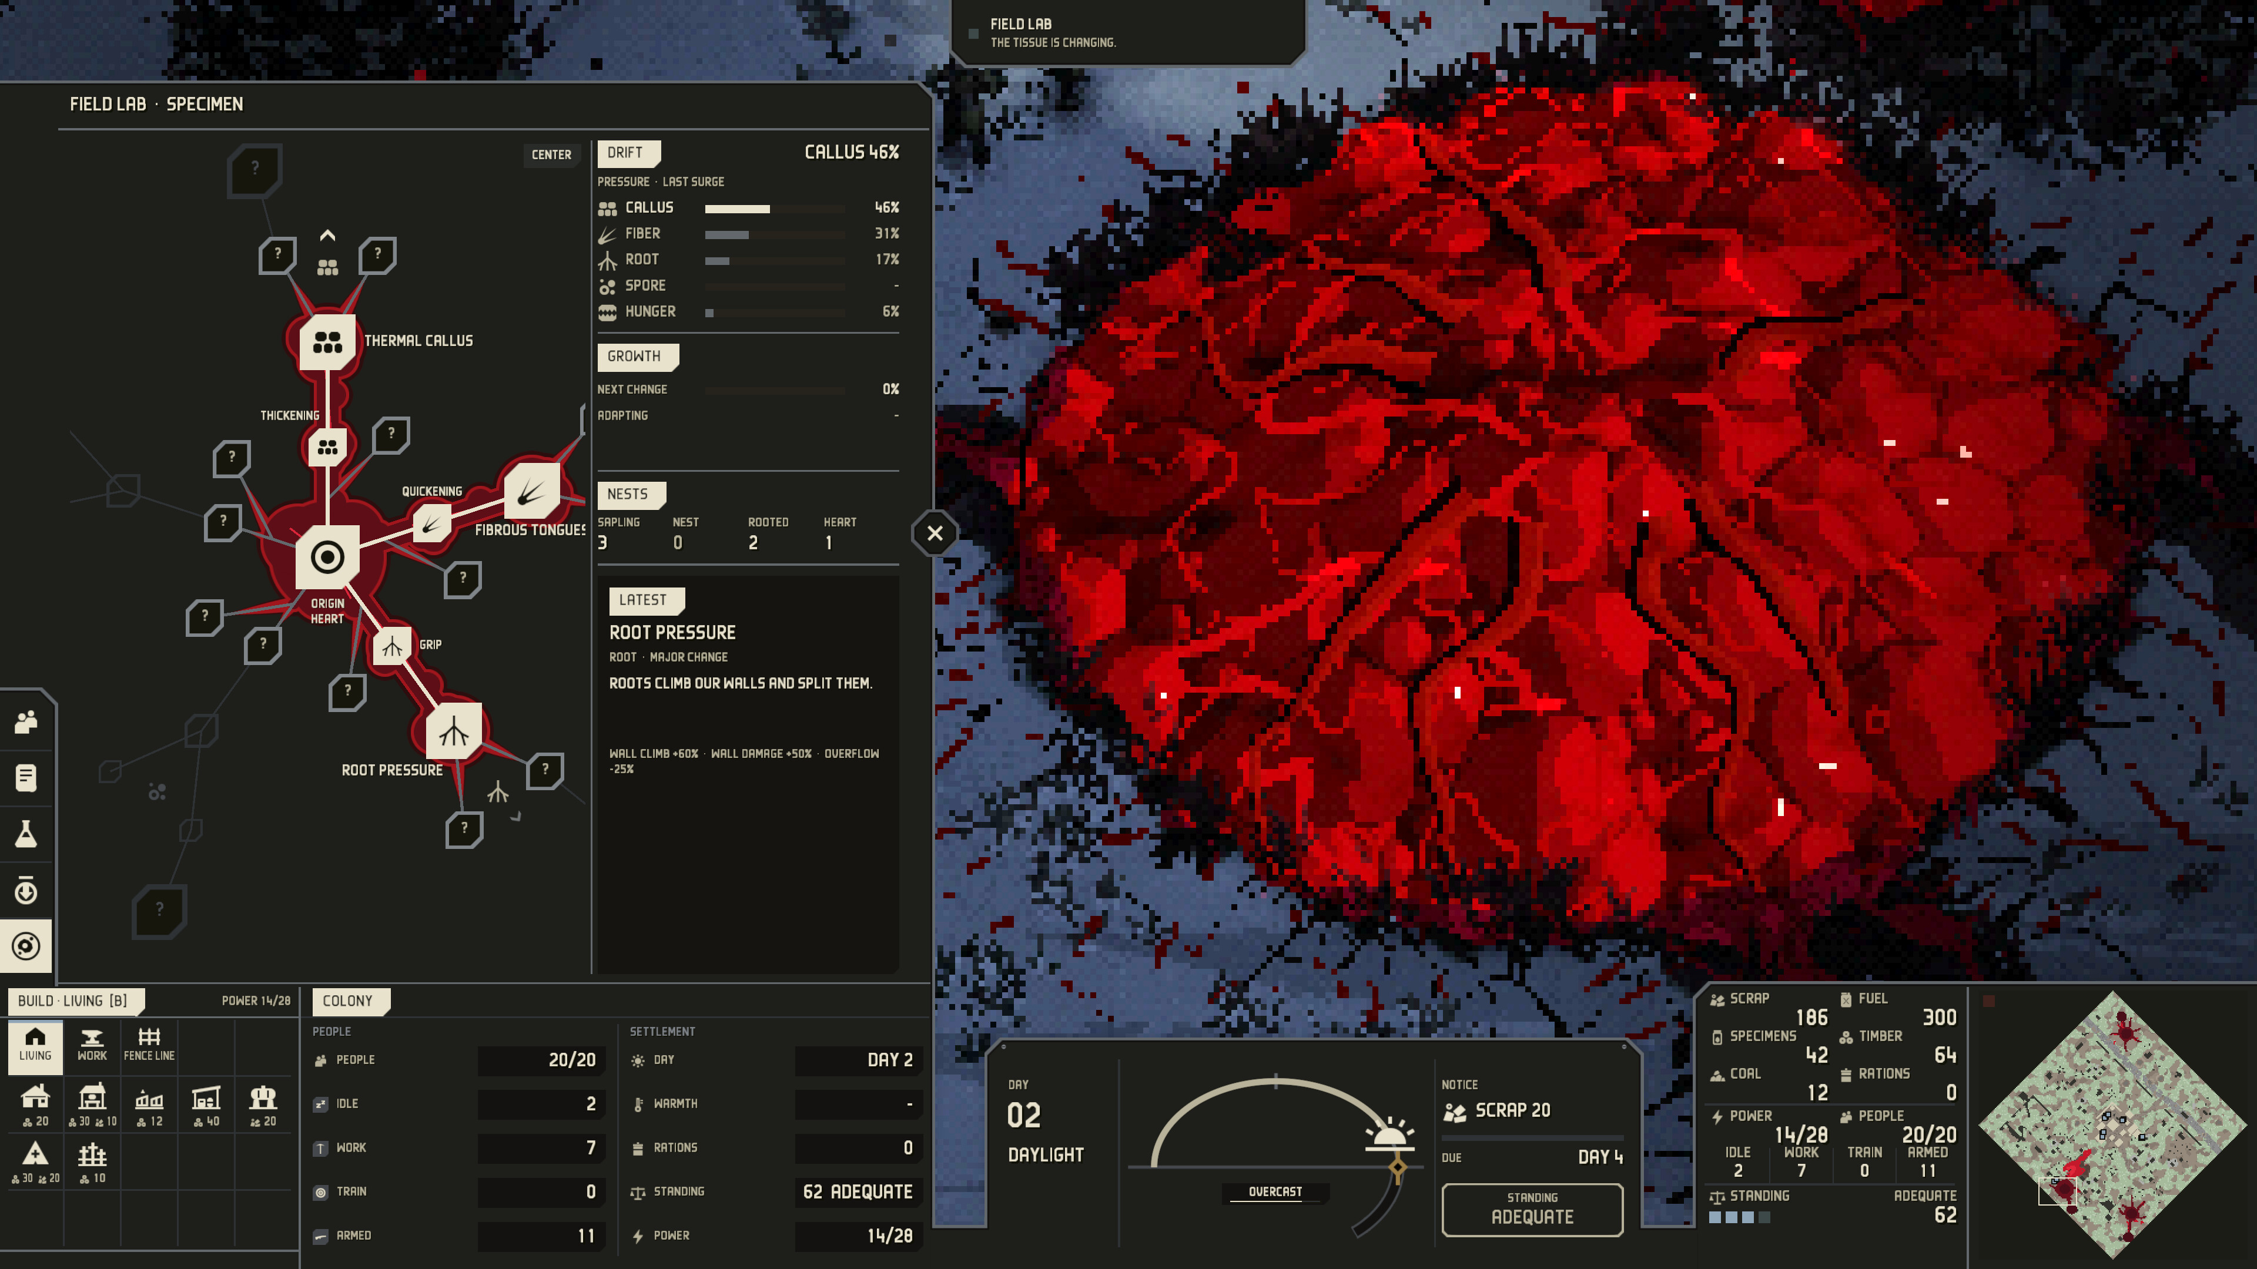
Task: Click the chevron above the callus icon
Action: tap(328, 236)
